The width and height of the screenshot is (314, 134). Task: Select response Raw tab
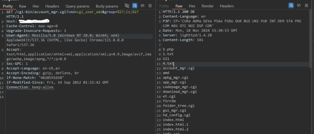click(179, 6)
